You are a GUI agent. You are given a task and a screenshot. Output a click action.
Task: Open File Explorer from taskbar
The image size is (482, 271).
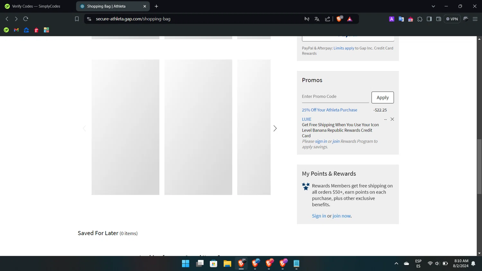(228, 264)
